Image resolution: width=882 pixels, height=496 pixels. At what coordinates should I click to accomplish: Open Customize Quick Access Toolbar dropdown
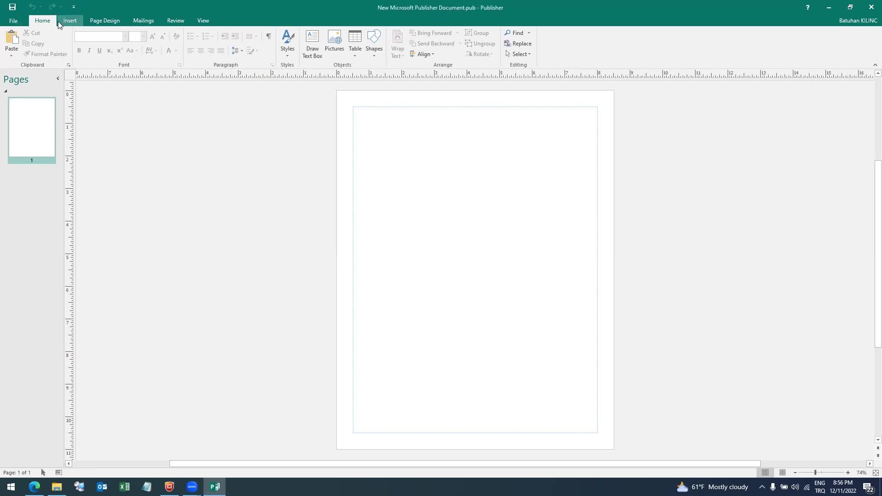73,7
